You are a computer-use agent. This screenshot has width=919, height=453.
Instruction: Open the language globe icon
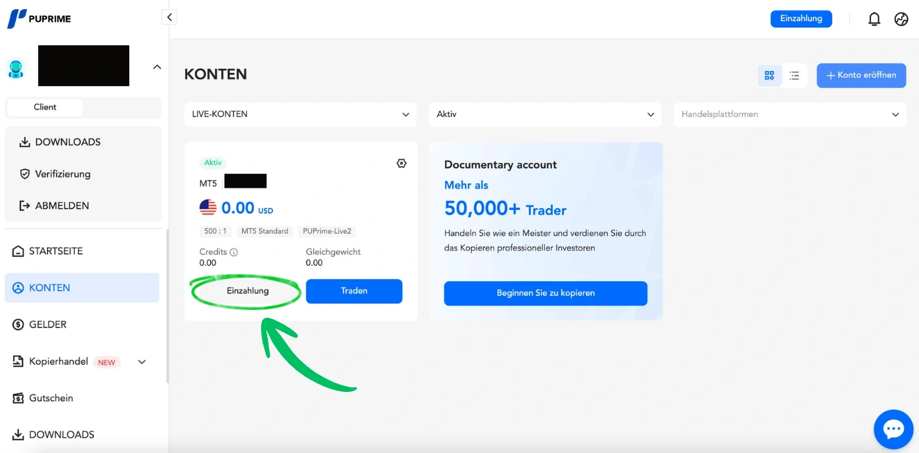(x=901, y=19)
